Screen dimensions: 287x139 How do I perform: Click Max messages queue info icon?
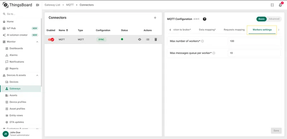click(x=214, y=53)
